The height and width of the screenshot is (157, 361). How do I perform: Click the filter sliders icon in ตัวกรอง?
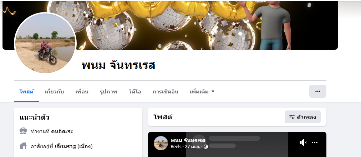292,117
